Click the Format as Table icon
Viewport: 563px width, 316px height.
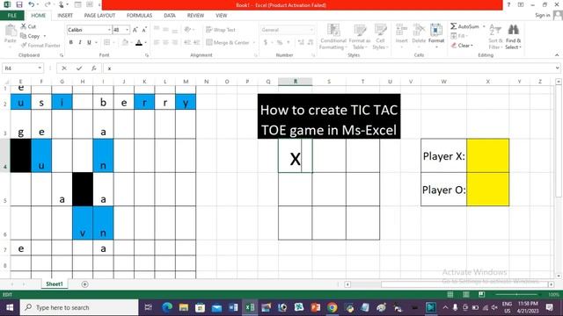(x=360, y=30)
